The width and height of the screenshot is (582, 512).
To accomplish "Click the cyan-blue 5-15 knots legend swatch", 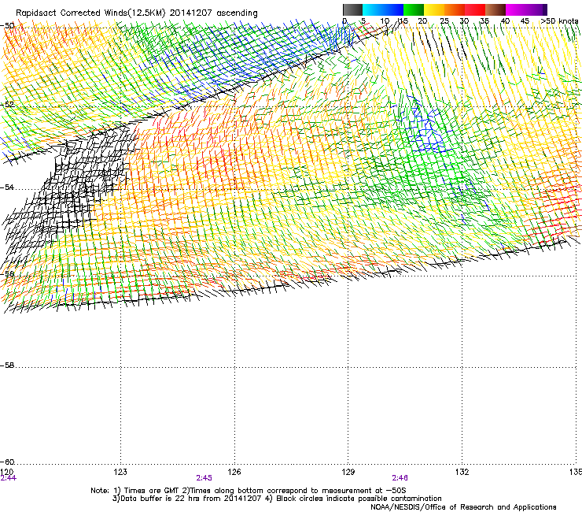I will pos(383,9).
